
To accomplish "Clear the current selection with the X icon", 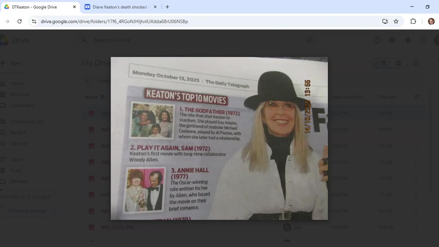I will pyautogui.click(x=87, y=81).
